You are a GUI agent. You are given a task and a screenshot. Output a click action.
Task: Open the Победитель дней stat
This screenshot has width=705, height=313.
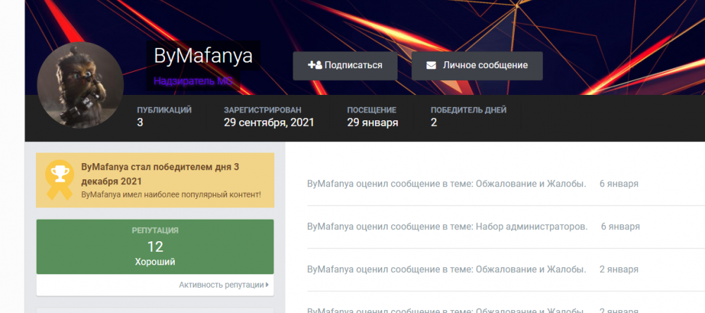click(468, 117)
